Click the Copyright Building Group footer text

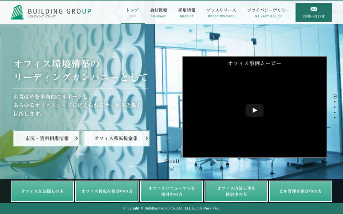click(171, 208)
